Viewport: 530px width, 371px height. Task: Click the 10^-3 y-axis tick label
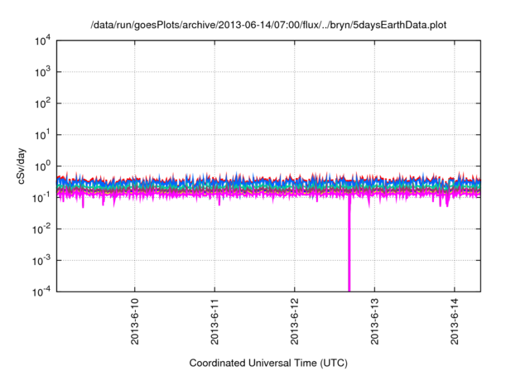click(41, 259)
